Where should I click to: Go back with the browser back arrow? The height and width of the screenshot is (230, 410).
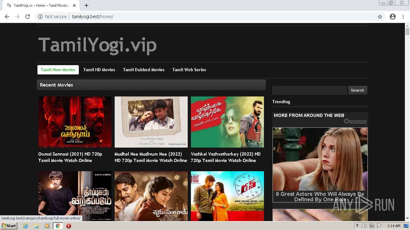pyautogui.click(x=7, y=17)
